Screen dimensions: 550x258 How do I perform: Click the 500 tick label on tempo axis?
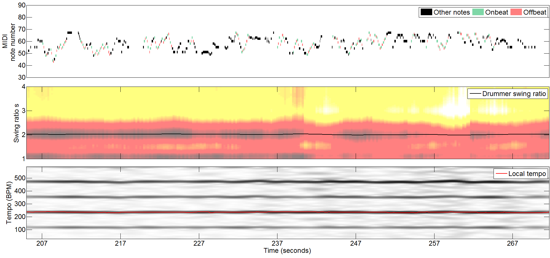[x=20, y=178]
